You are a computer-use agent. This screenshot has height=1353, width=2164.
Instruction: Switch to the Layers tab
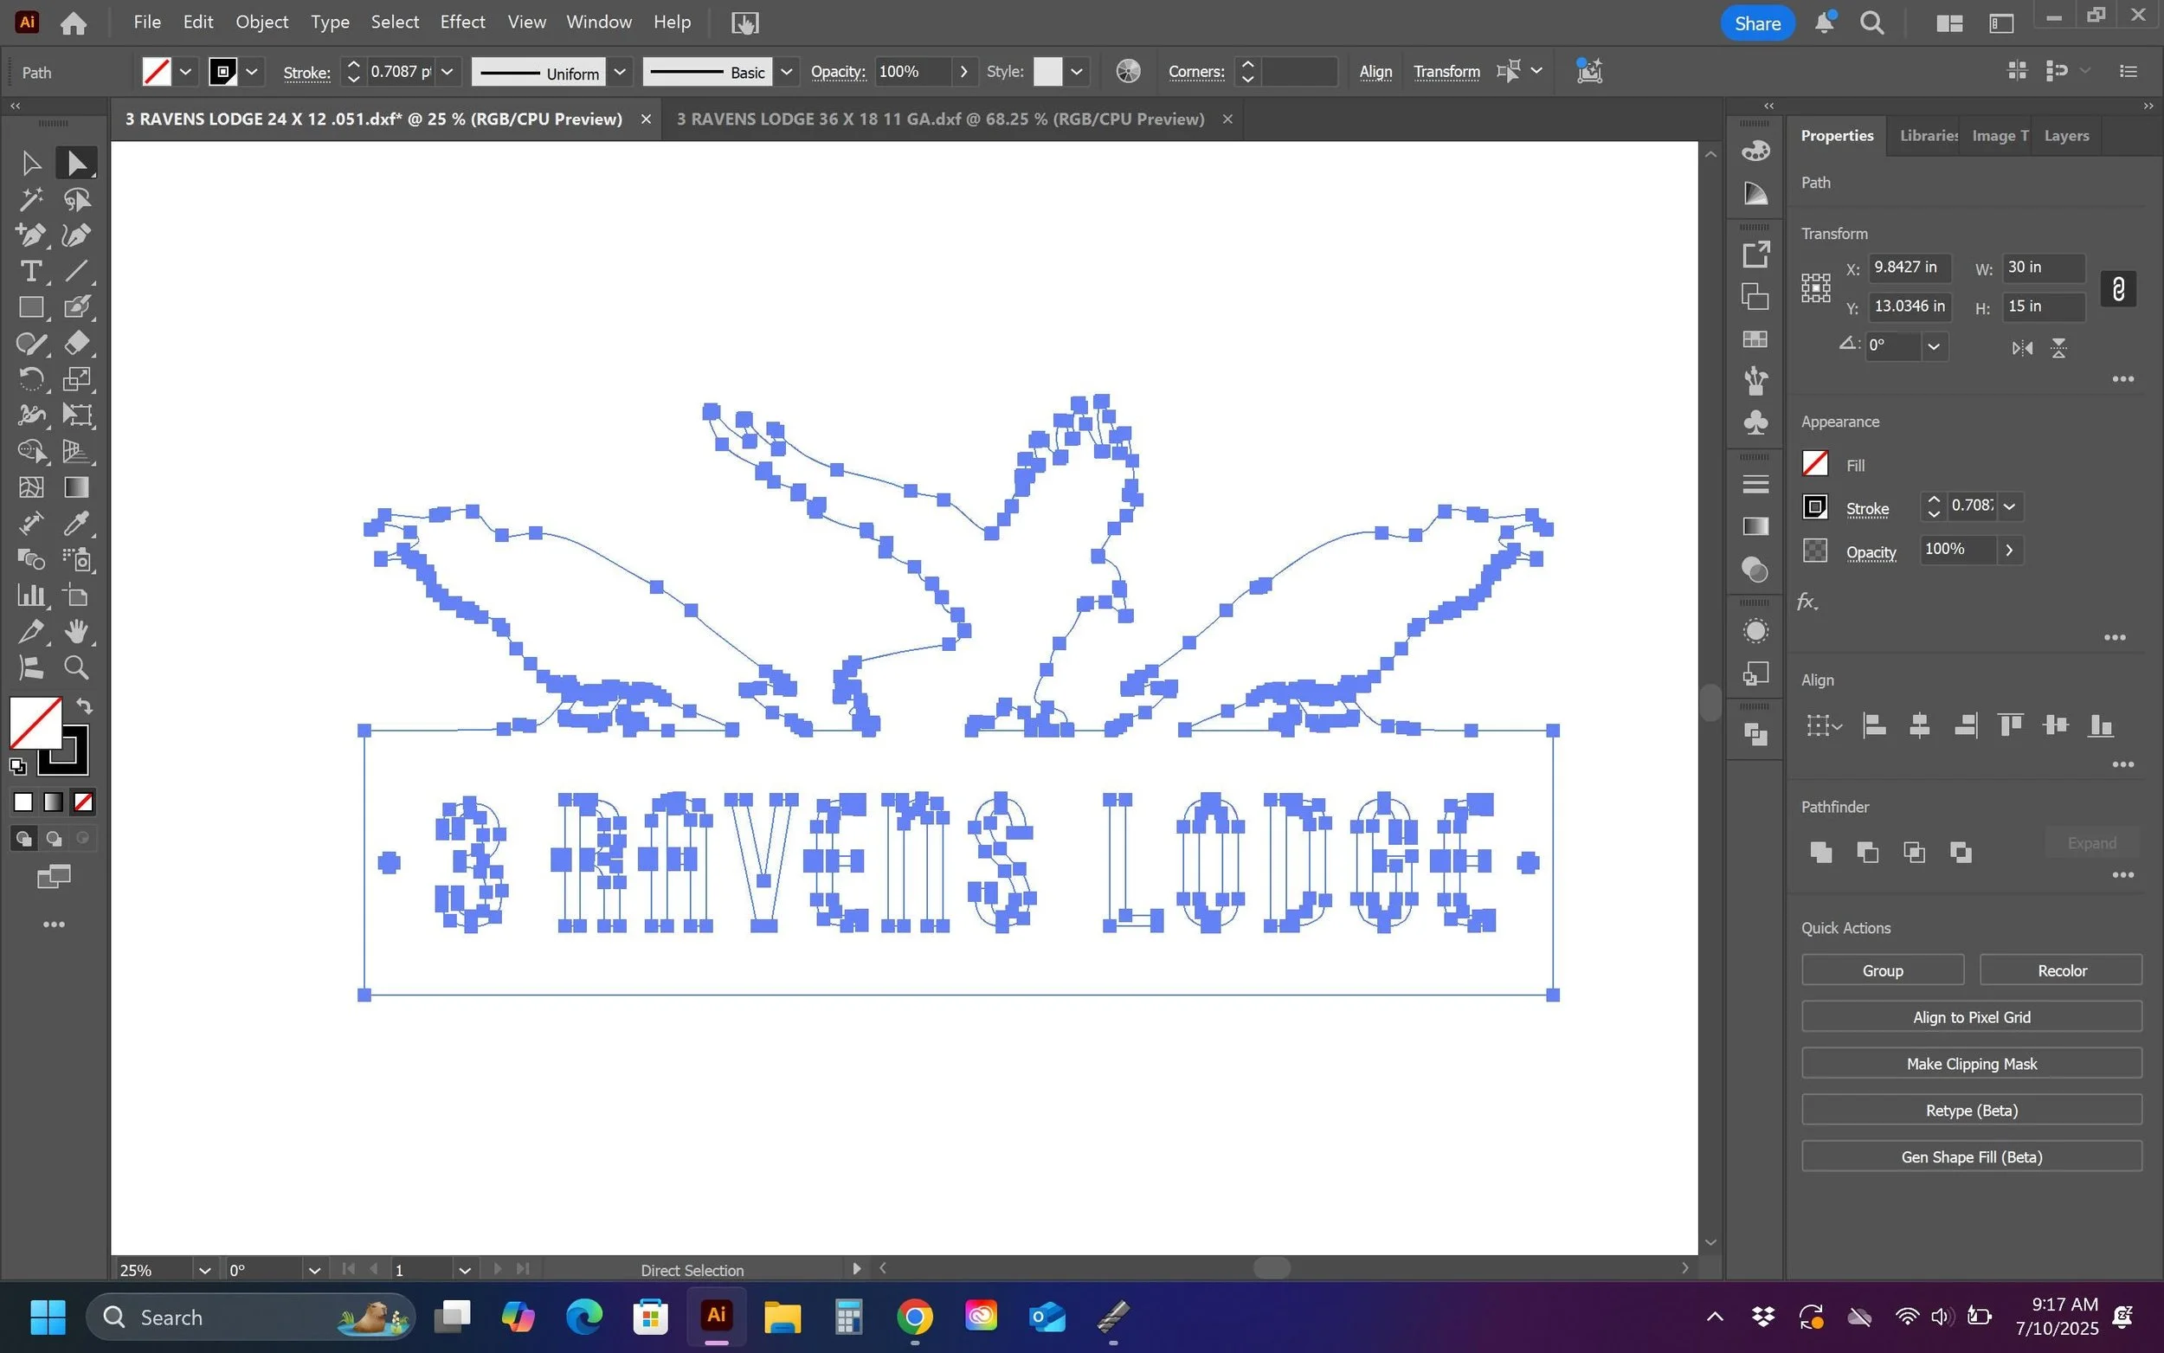pos(2065,136)
